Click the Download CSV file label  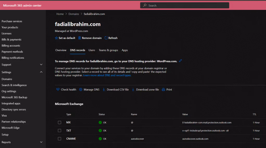point(118,89)
